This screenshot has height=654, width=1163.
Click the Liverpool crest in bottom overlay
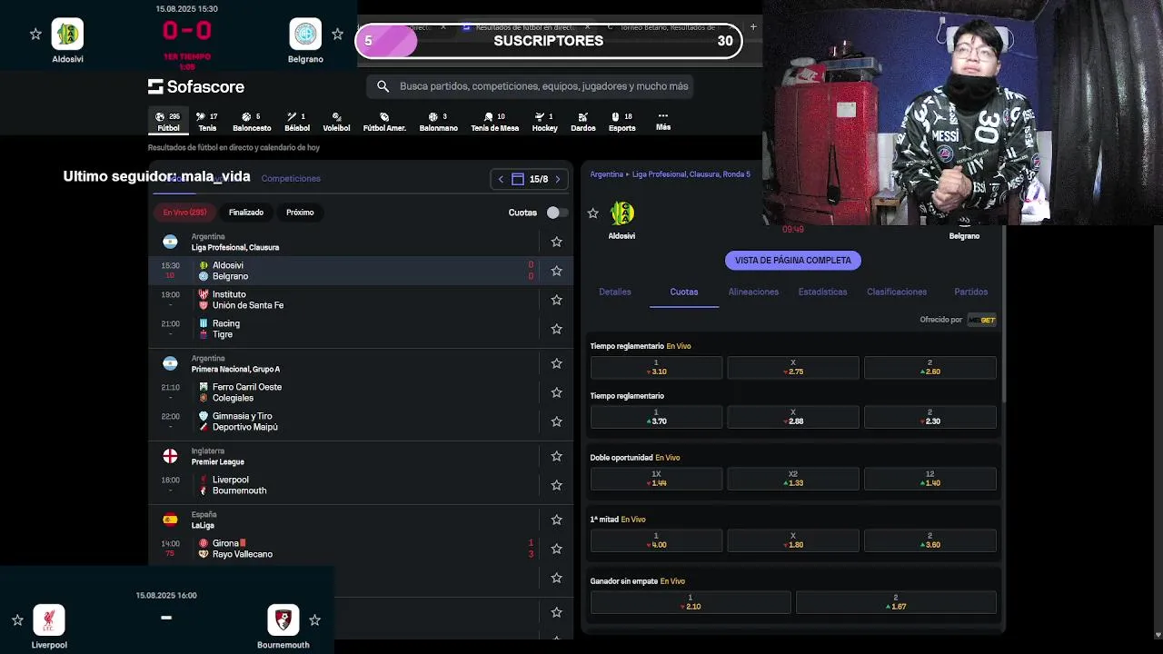click(49, 620)
